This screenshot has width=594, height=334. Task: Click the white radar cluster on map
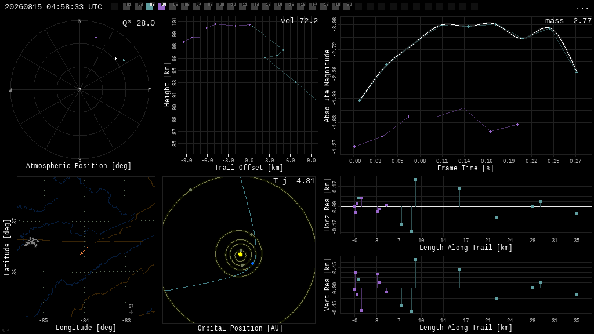point(31,242)
